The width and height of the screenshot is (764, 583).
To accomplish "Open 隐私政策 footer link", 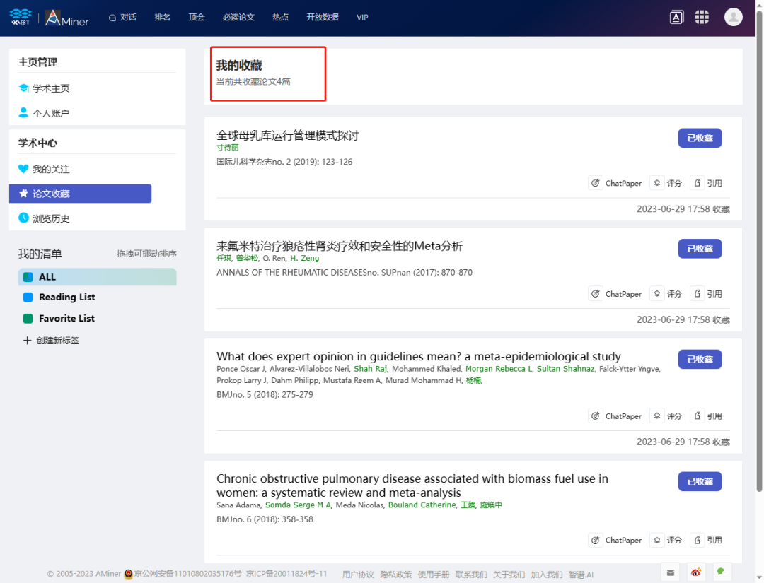I will point(395,575).
